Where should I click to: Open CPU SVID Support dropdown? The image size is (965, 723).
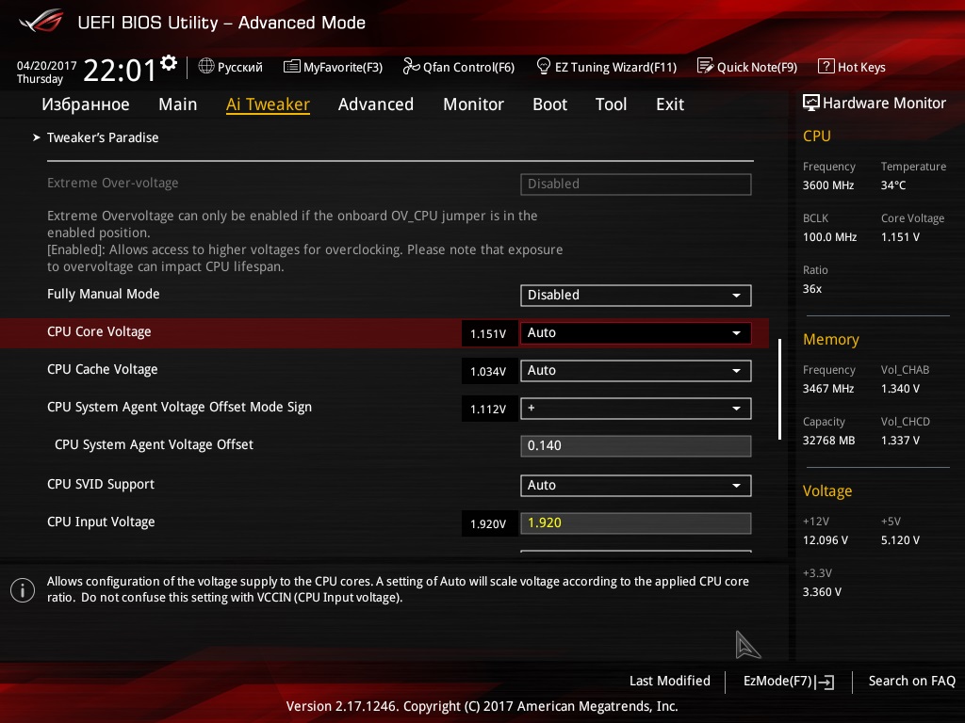(636, 485)
